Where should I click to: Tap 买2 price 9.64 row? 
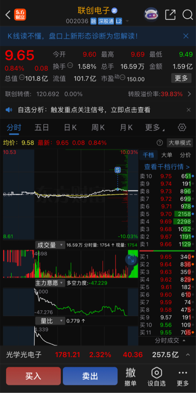167,264
